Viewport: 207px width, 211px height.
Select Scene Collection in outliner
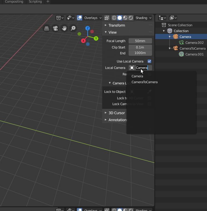pos(180,25)
